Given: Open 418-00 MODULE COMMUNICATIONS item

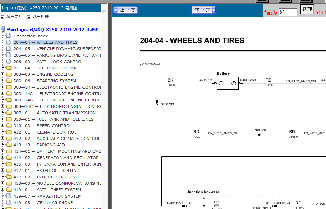Looking at the screenshot, I should (x=57, y=183).
